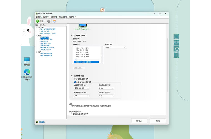Open the 文件(F) menu
Image resolution: width=211 pixels, height=139 pixels.
click(x=38, y=17)
